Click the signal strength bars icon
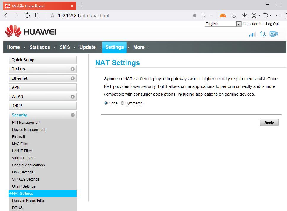The width and height of the screenshot is (287, 211). tap(252, 34)
